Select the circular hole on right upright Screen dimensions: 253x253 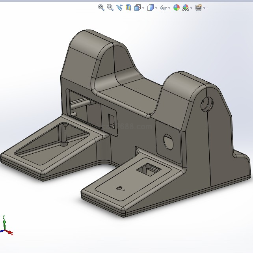pyautogui.click(x=206, y=104)
